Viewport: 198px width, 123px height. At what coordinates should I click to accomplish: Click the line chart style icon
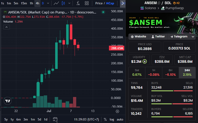(x=56, y=3)
